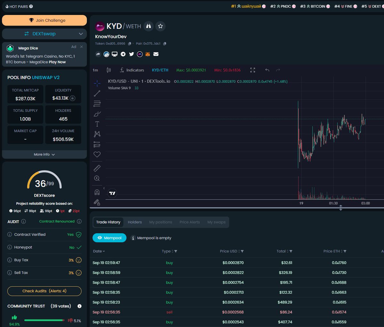Select the chart patterns tool
Image resolution: width=384 pixels, height=327 pixels.
pyautogui.click(x=97, y=134)
